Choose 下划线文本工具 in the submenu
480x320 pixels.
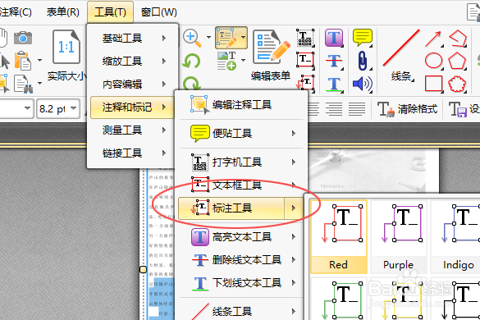coord(241,282)
